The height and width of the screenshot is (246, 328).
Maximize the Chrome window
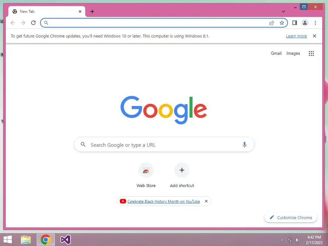(304, 7)
